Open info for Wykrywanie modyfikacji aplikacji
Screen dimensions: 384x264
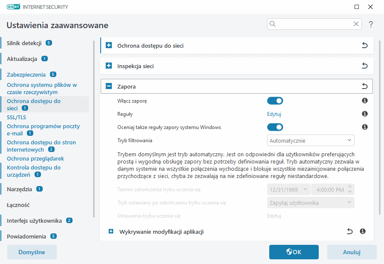click(363, 231)
